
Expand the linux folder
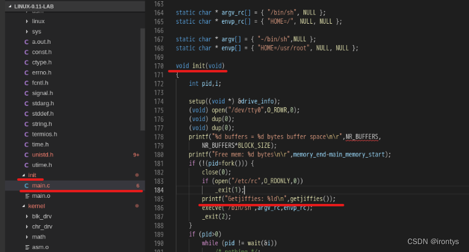point(27,21)
